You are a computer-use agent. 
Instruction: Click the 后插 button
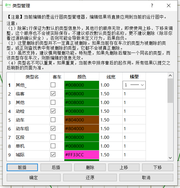(x=56, y=167)
